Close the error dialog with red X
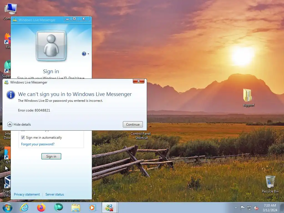284x213 pixels. click(x=139, y=81)
